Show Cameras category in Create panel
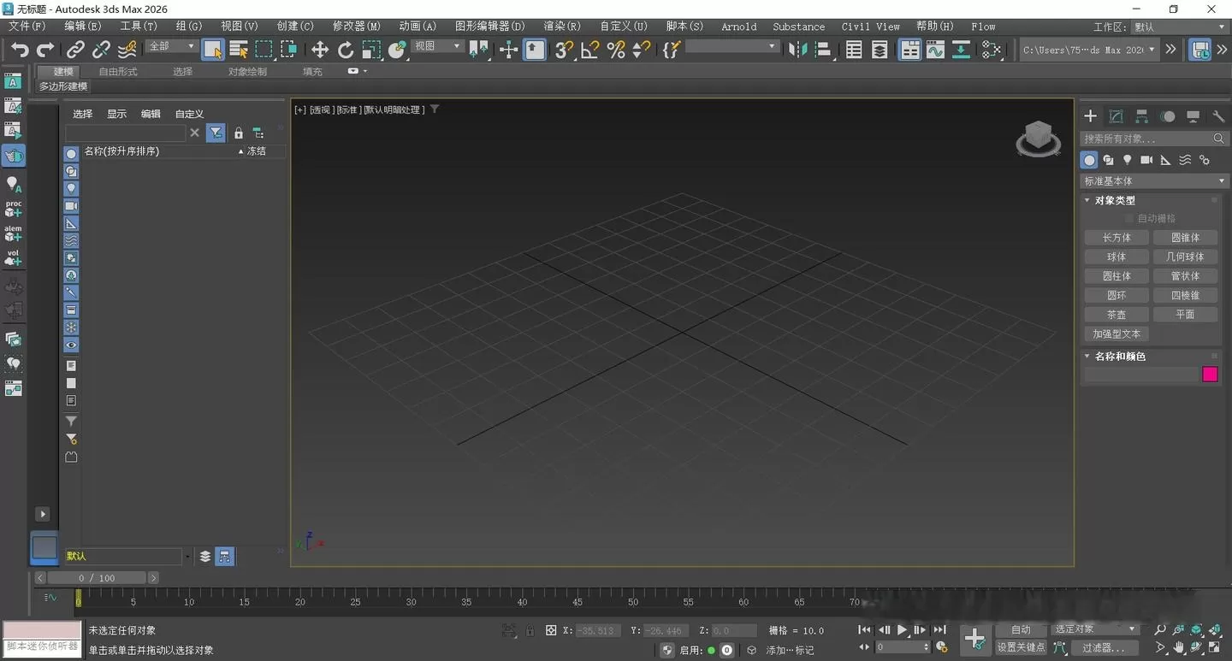 (x=1146, y=160)
